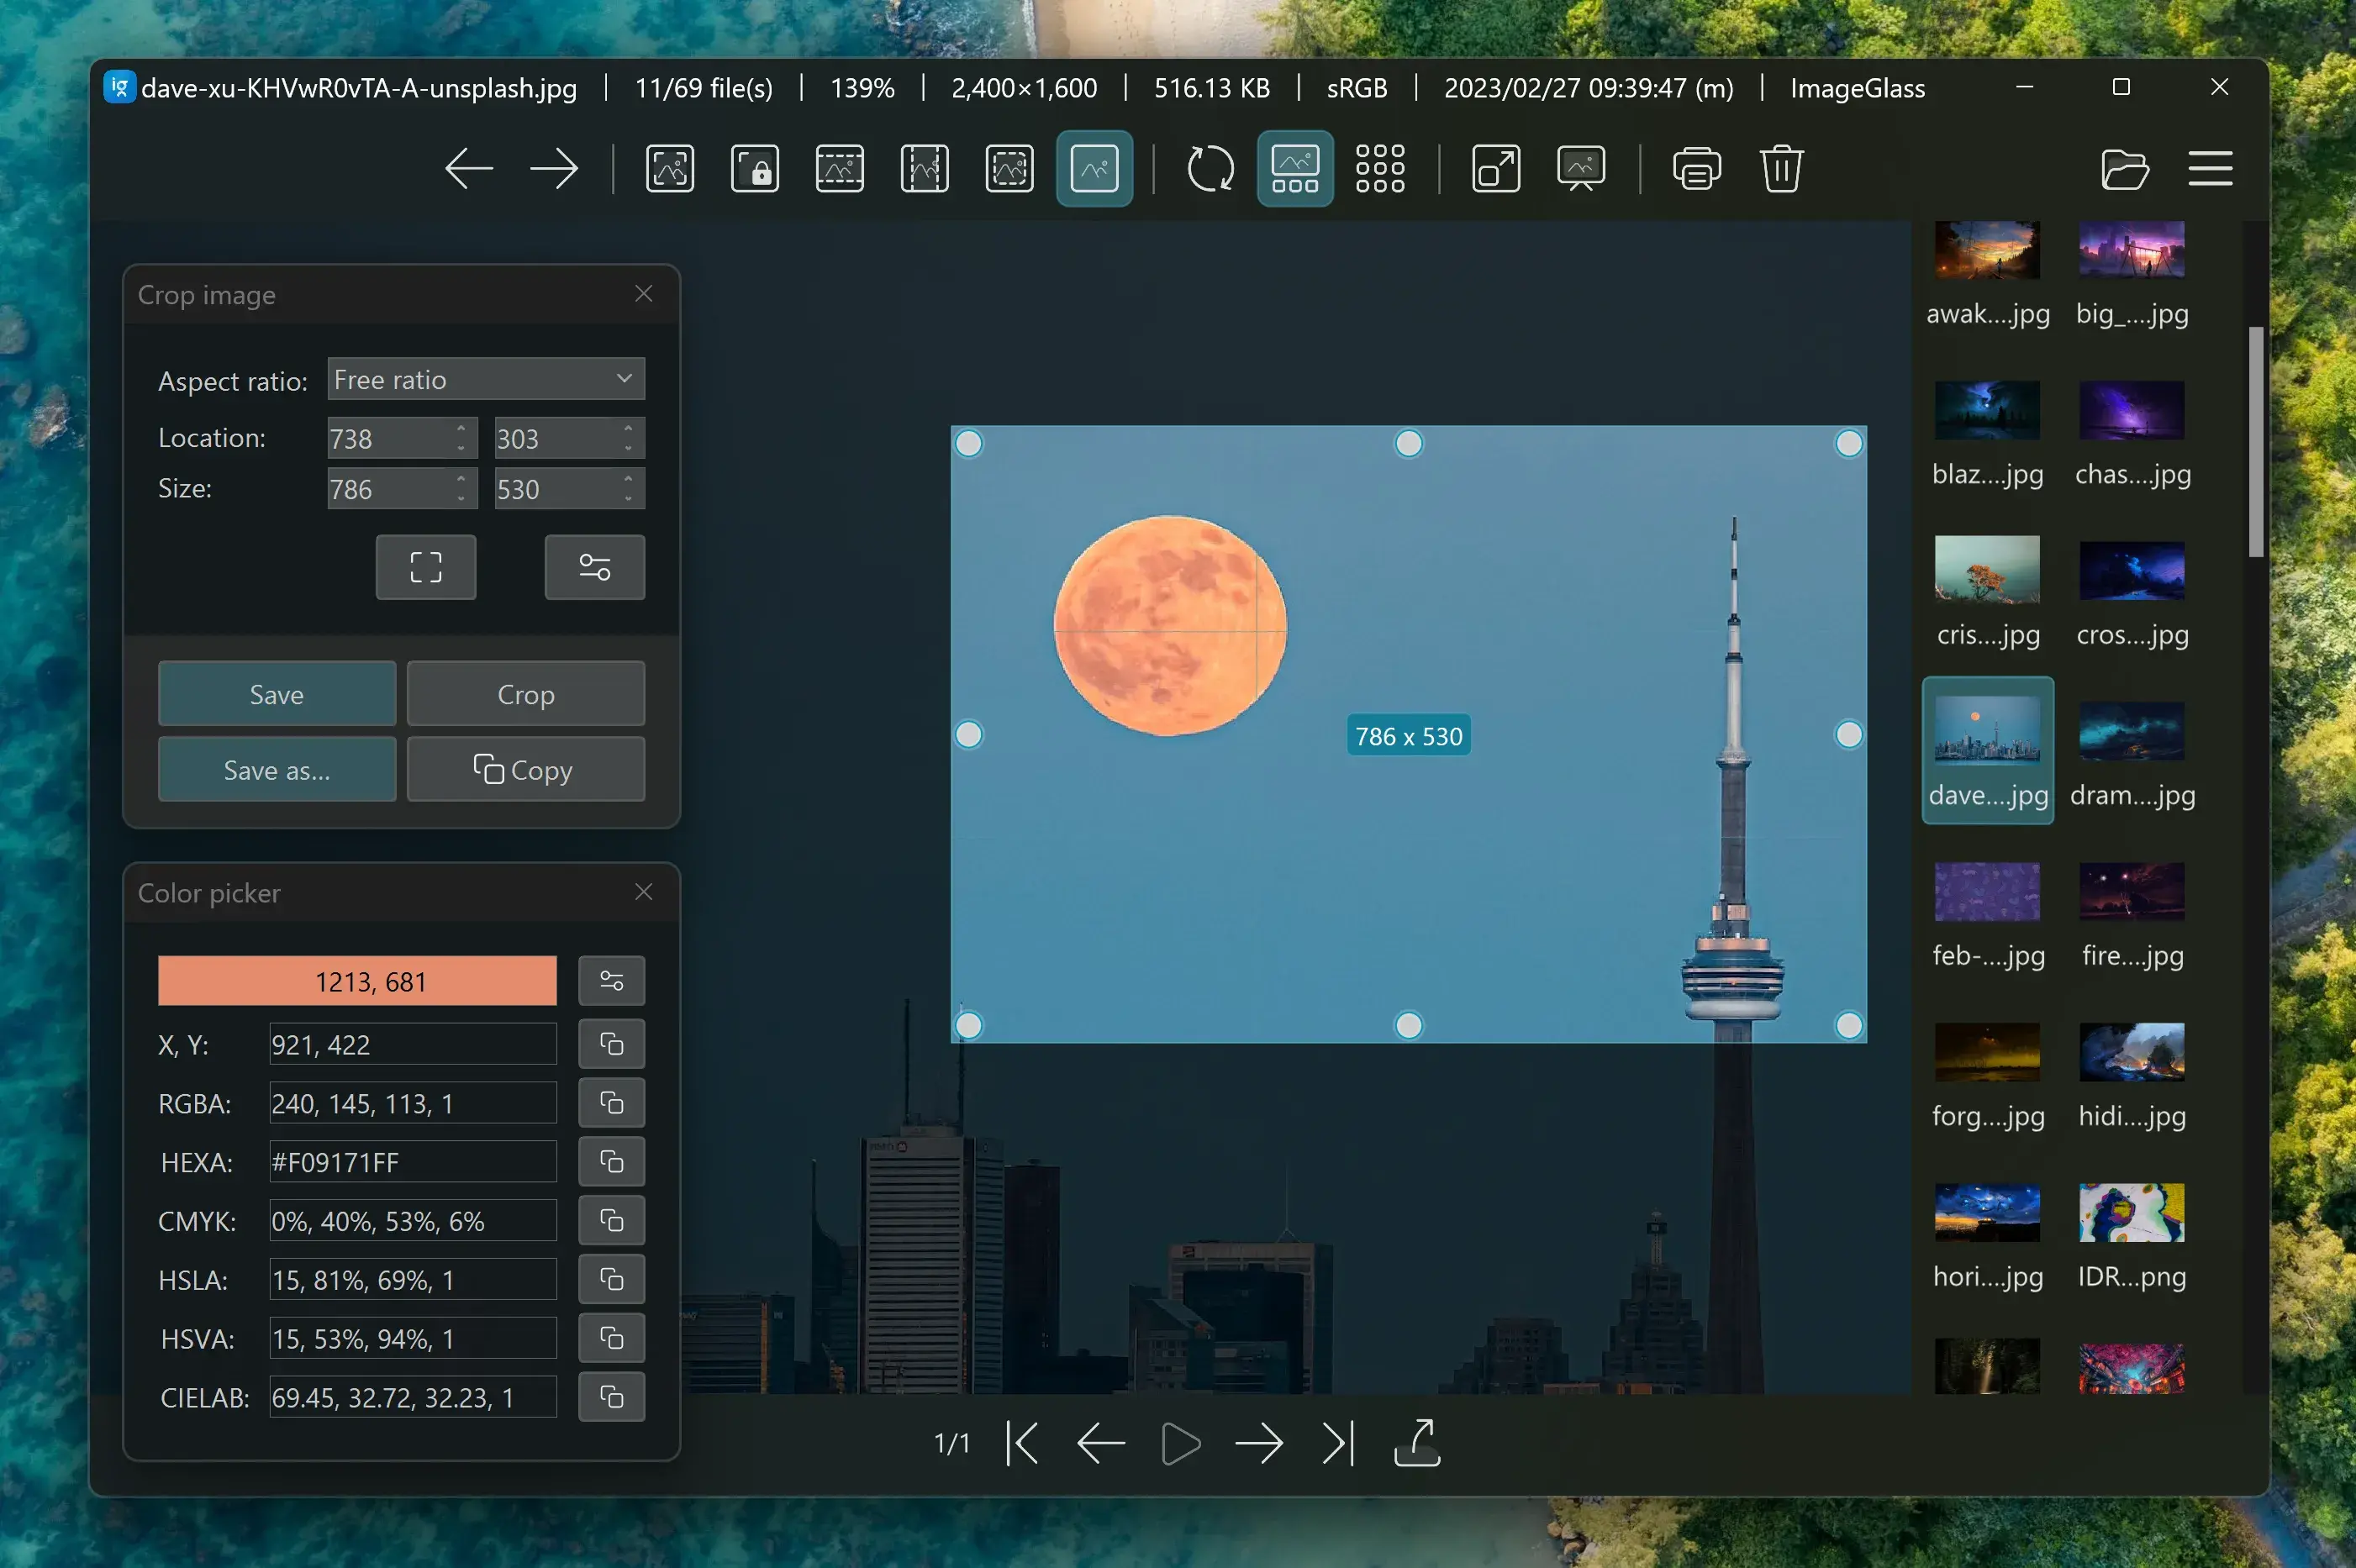Click the crop settings gear icon
The image size is (2356, 1568).
593,566
